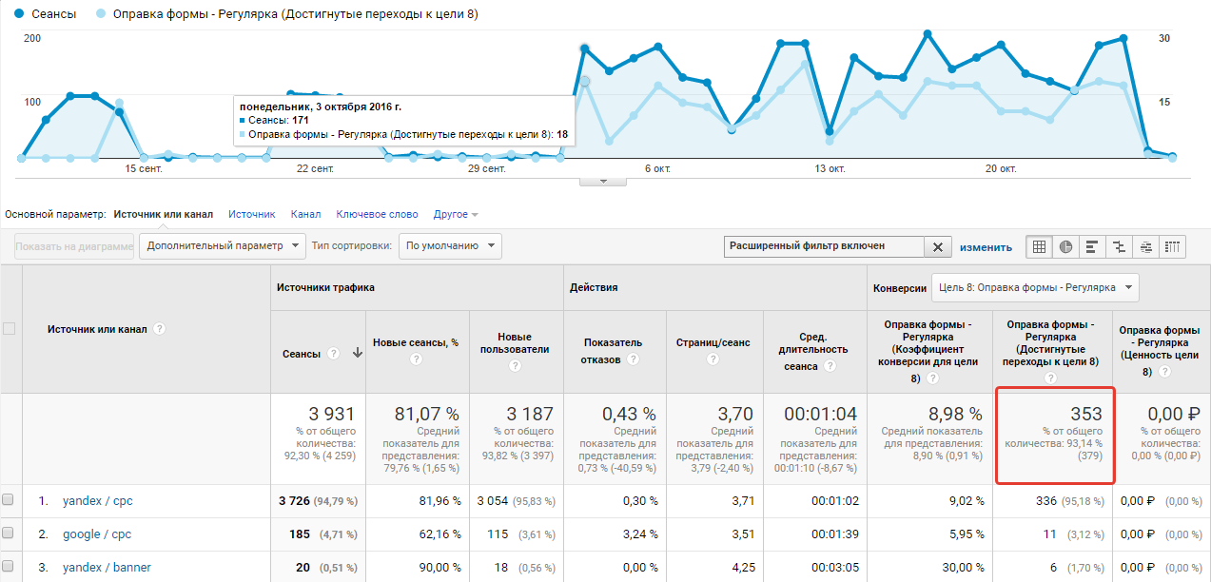The width and height of the screenshot is (1211, 582).
Task: Switch primary dimension to Источник
Action: [x=251, y=215]
